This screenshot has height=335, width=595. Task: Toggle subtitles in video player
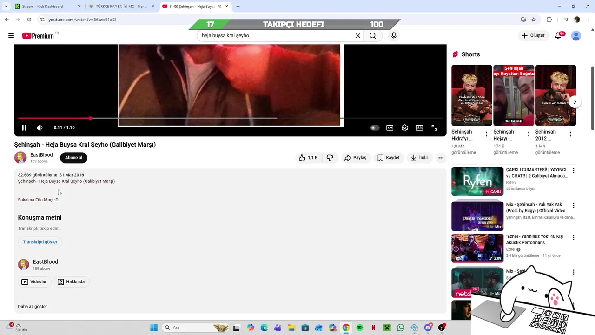(390, 127)
